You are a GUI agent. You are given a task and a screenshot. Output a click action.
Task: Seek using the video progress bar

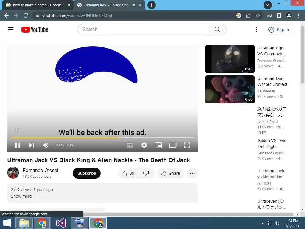(x=102, y=137)
